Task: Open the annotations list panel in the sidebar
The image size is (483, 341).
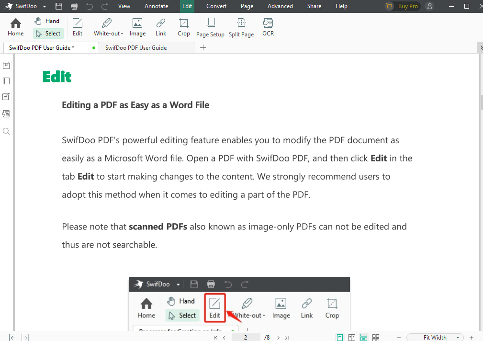Action: coord(6,97)
